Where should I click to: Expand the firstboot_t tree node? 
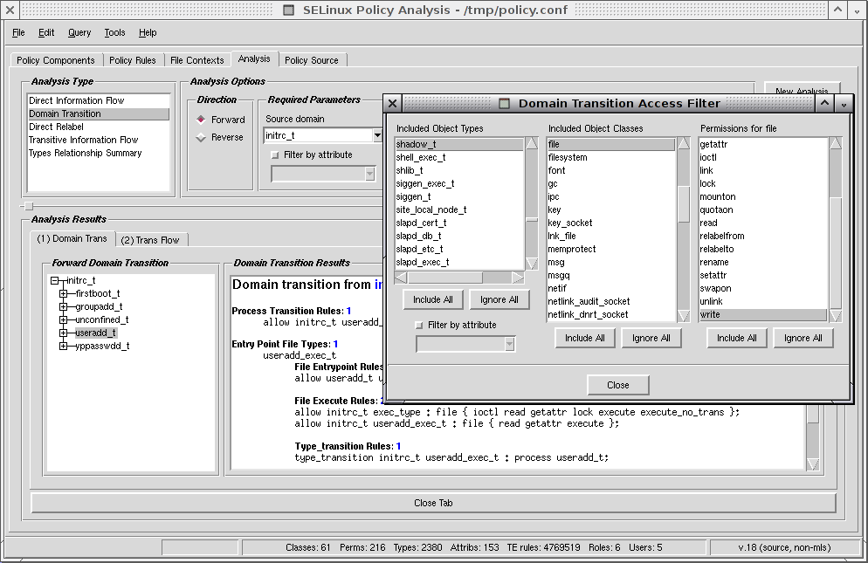(x=64, y=293)
